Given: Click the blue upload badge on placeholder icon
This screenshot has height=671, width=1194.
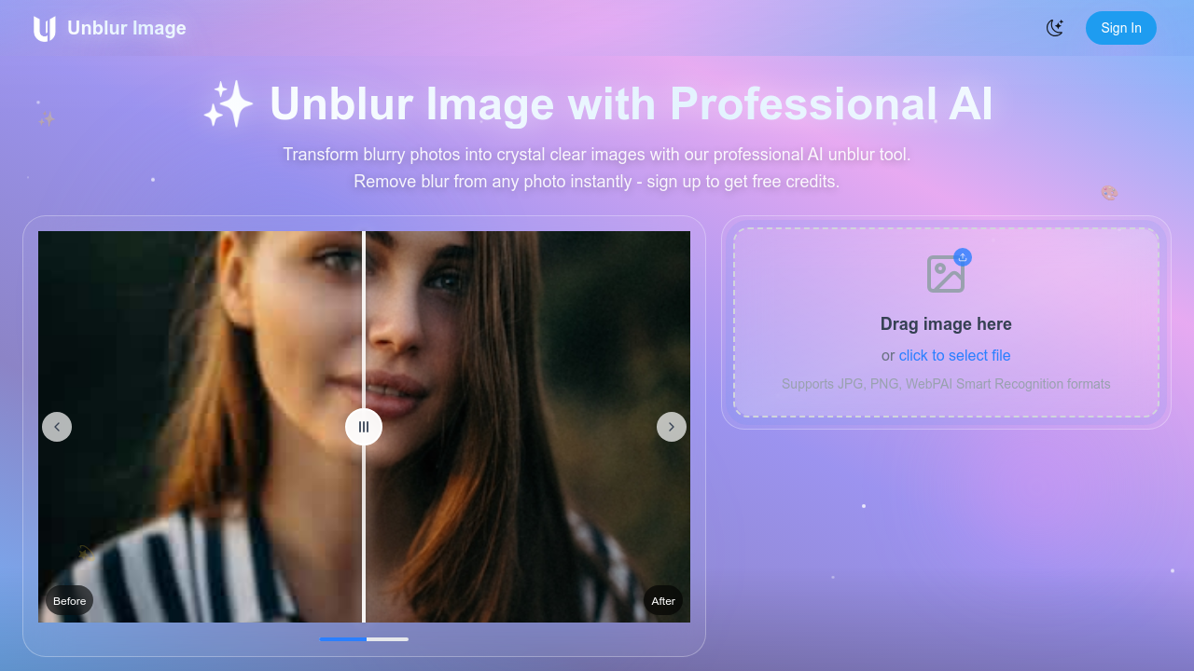Looking at the screenshot, I should tap(963, 256).
